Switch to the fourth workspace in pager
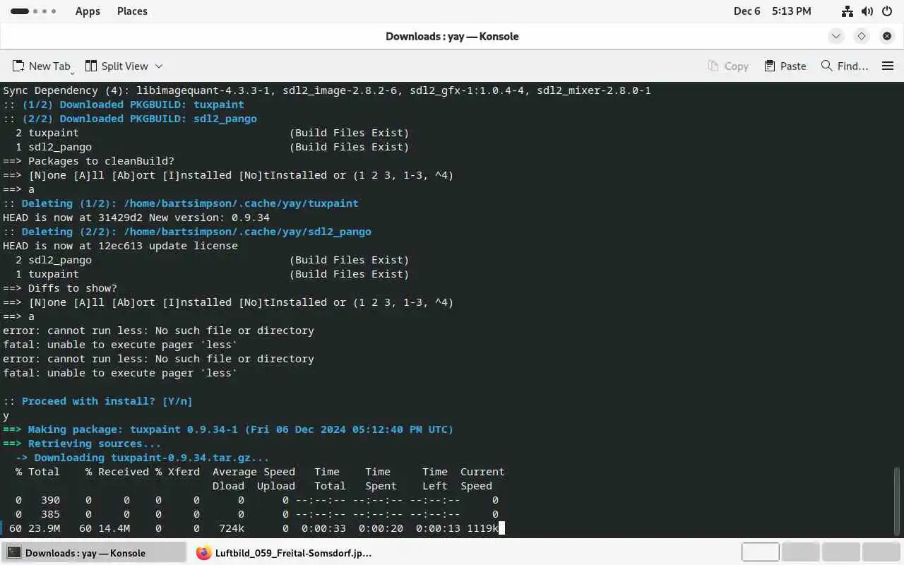The image size is (904, 565). 881,552
